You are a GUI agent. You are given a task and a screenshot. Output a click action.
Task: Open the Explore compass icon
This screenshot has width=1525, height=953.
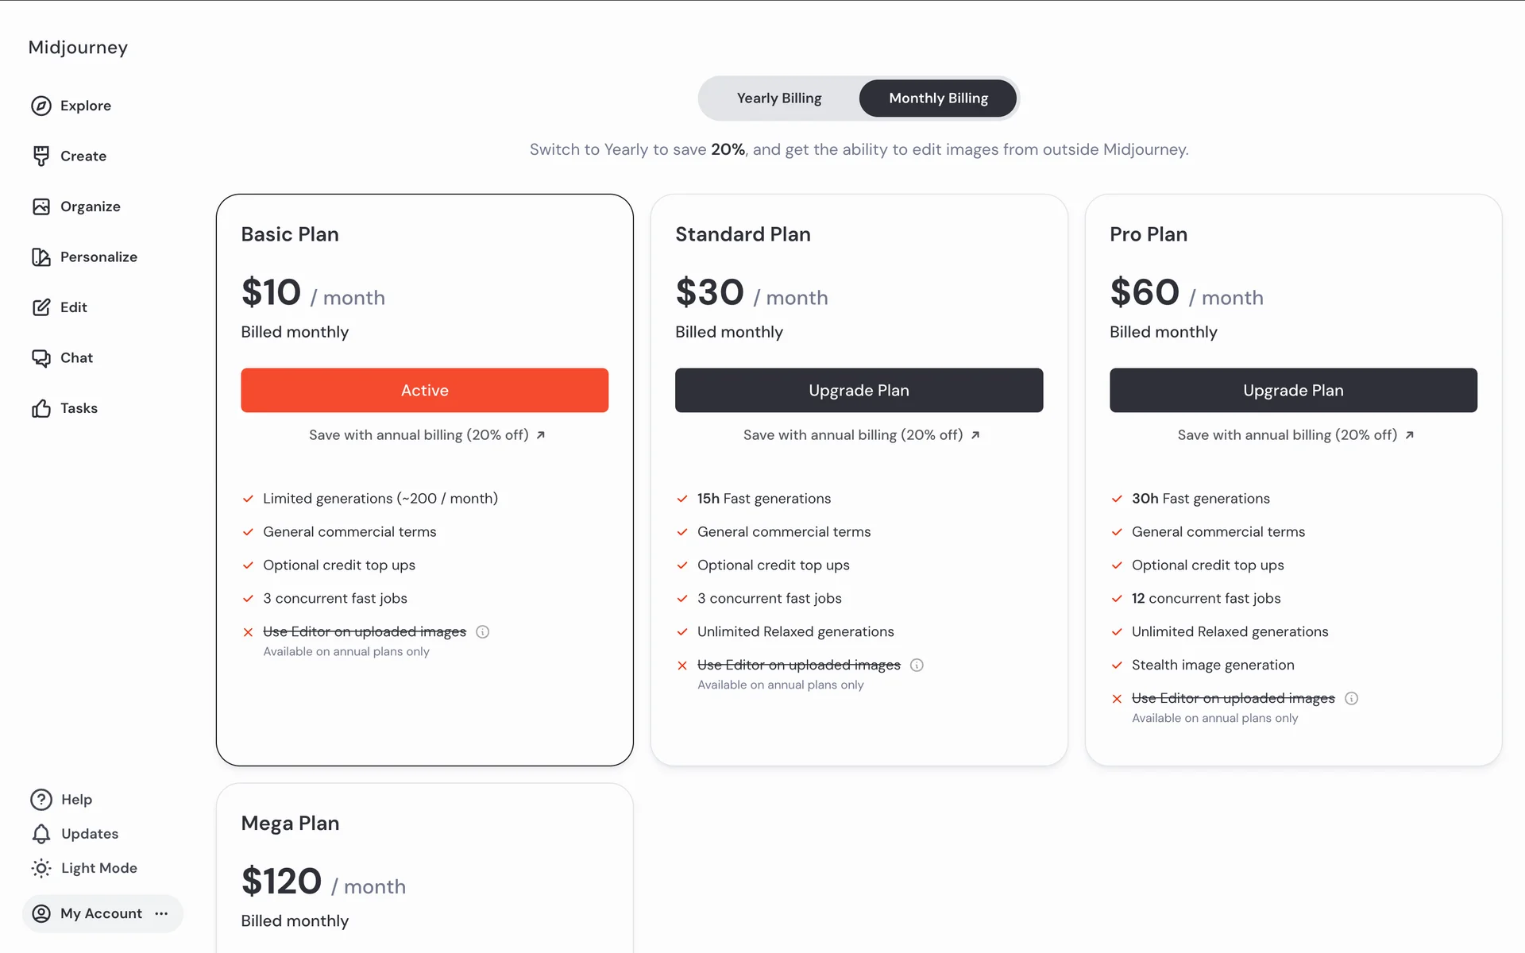(x=41, y=106)
